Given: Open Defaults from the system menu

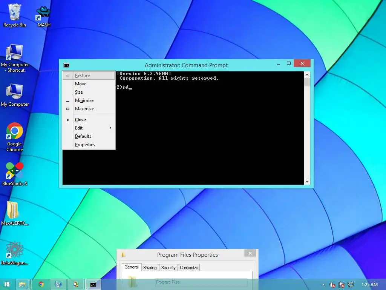Looking at the screenshot, I should 89,136.
